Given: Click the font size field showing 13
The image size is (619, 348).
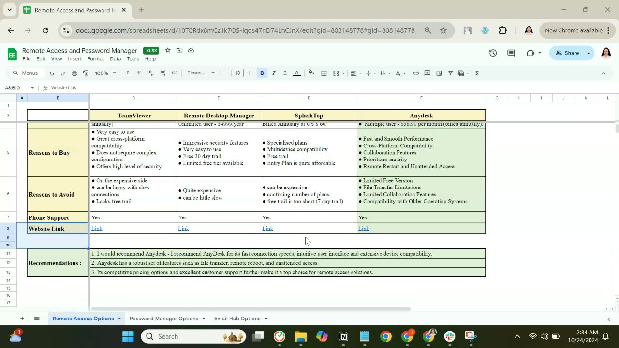Looking at the screenshot, I should coord(237,73).
